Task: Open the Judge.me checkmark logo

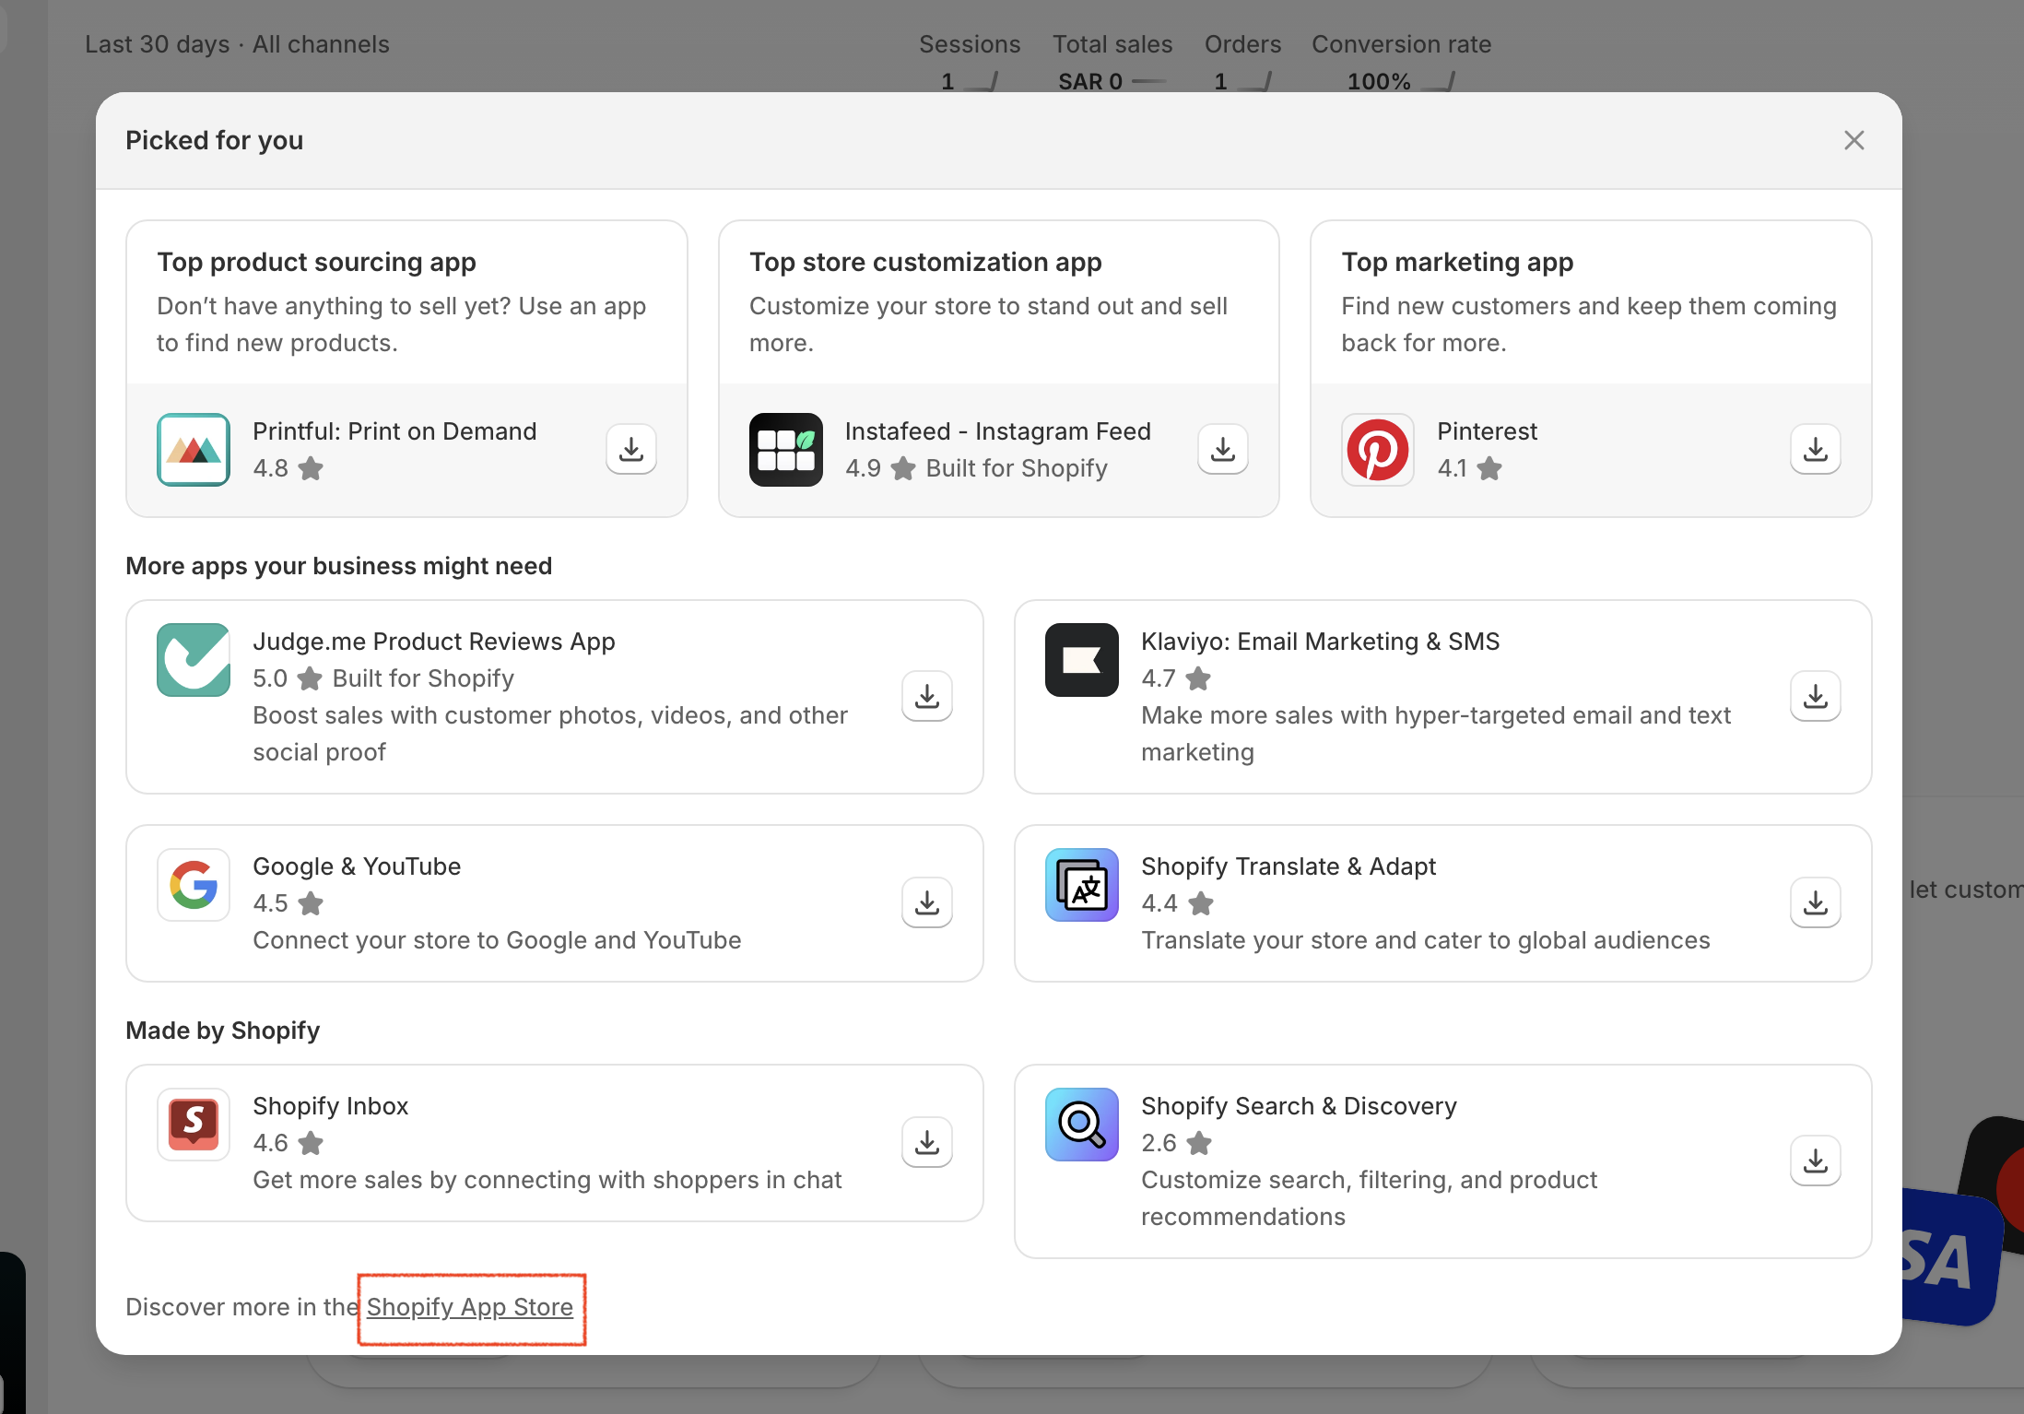Action: click(194, 660)
